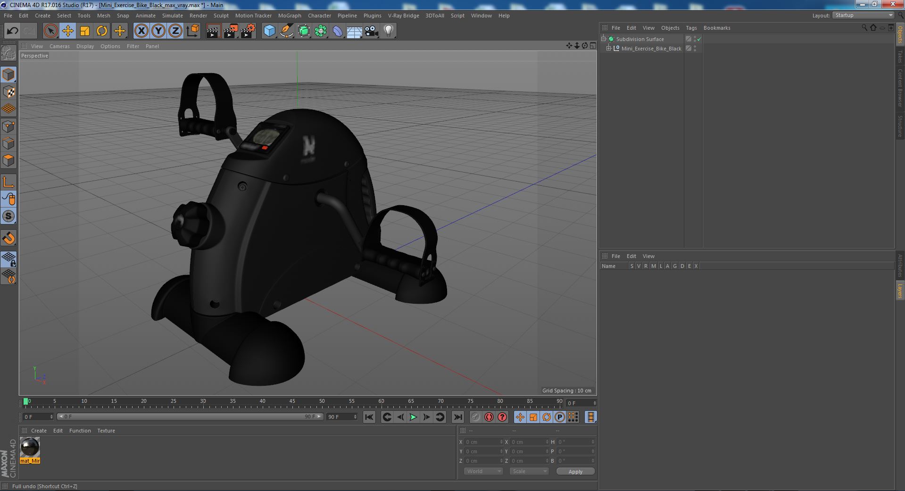Screen dimensions: 905x491
Task: Add a Cube primitive object
Action: (x=269, y=31)
